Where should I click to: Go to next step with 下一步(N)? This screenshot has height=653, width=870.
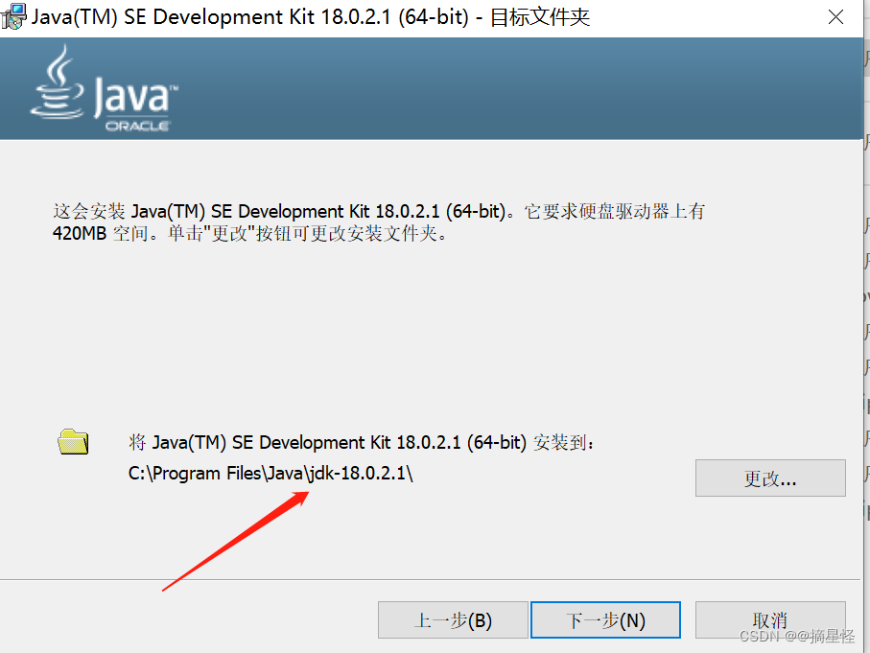[605, 619]
